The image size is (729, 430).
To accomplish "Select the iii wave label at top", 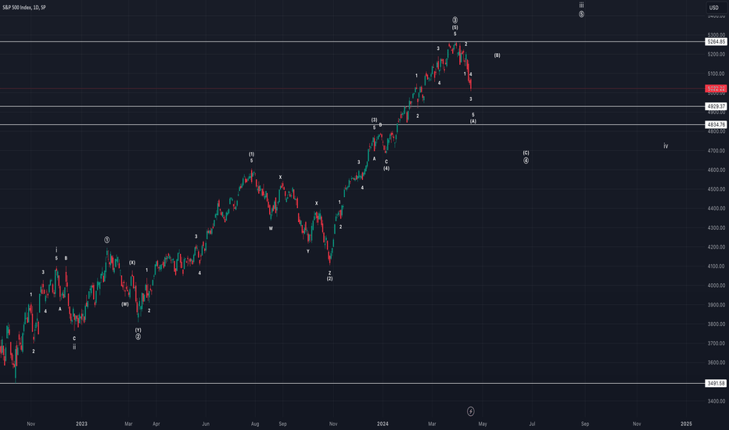I will [581, 5].
